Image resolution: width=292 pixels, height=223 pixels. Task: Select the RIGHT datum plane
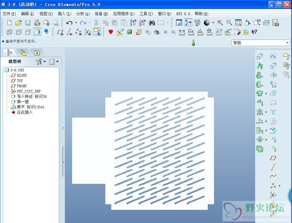(x=19, y=75)
